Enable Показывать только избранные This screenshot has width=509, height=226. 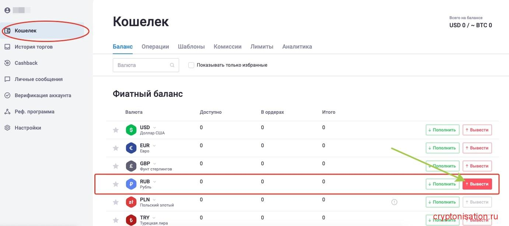tap(191, 65)
